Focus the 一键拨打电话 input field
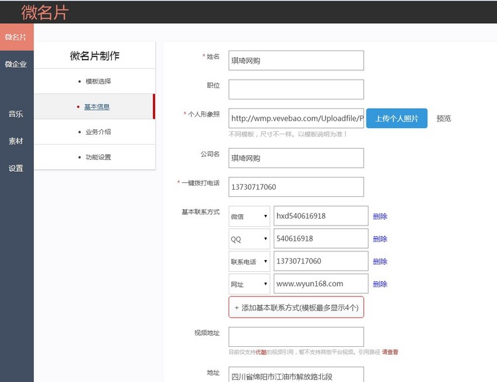 click(x=296, y=187)
